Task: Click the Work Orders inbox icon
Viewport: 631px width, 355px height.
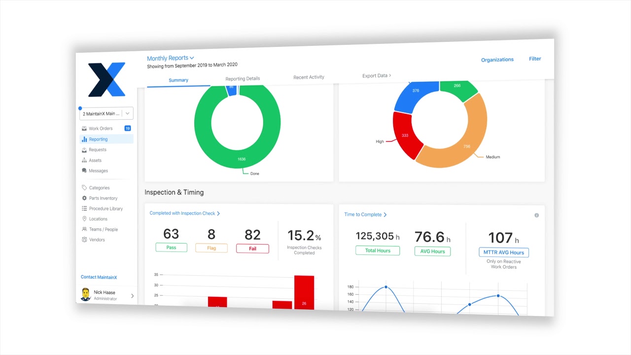Action: [84, 129]
